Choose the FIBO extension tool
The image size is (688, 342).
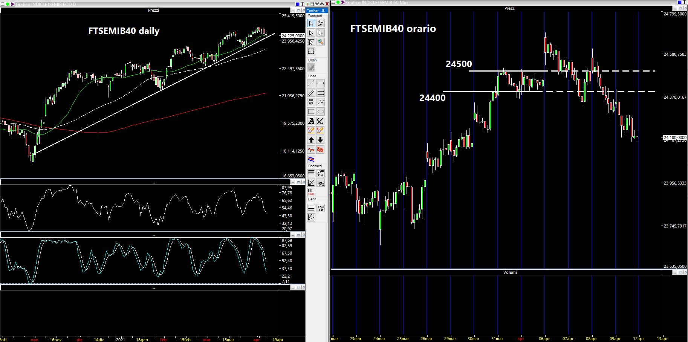tap(321, 173)
